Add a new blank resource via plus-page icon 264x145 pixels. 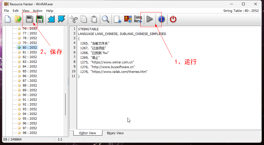click(x=117, y=19)
